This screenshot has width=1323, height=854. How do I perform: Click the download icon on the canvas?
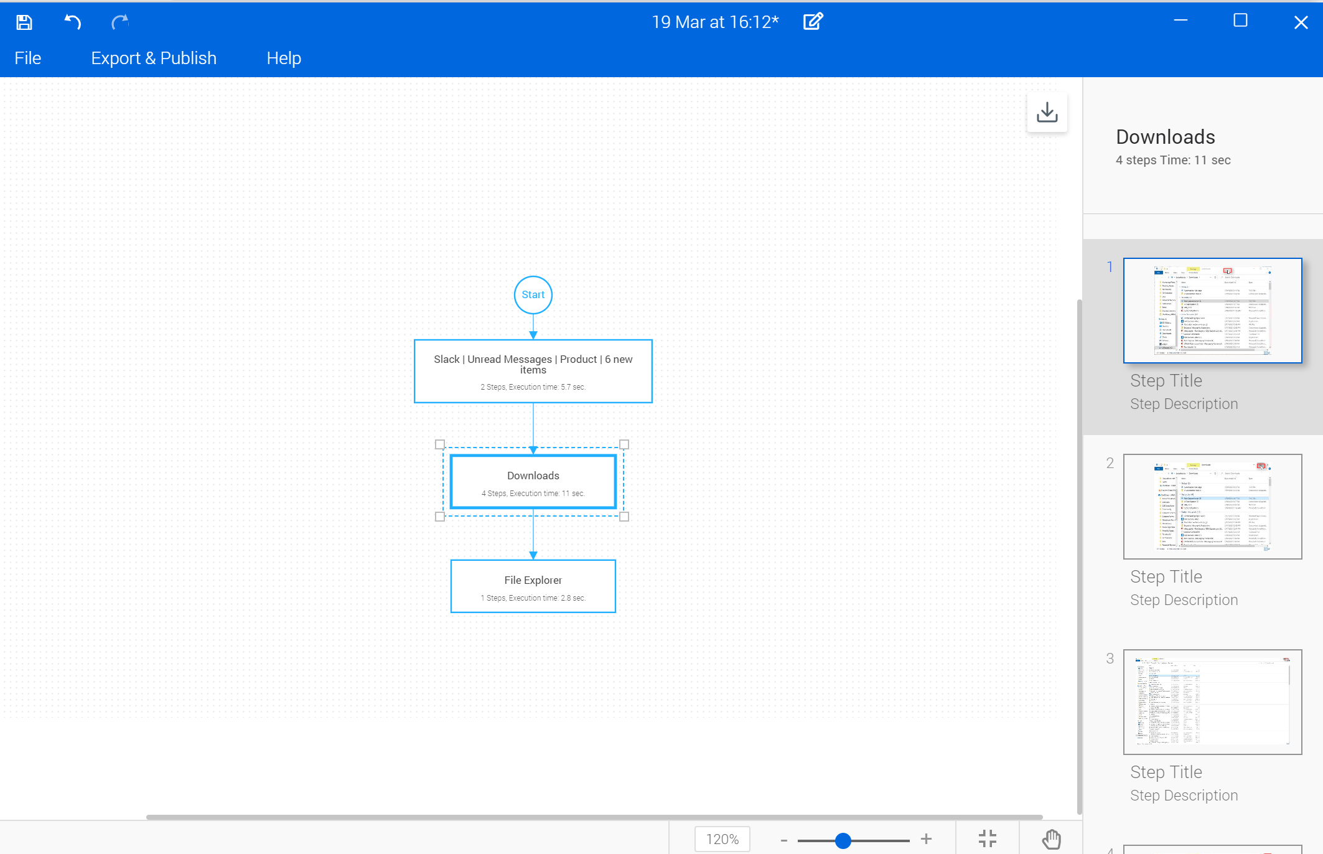[1047, 113]
